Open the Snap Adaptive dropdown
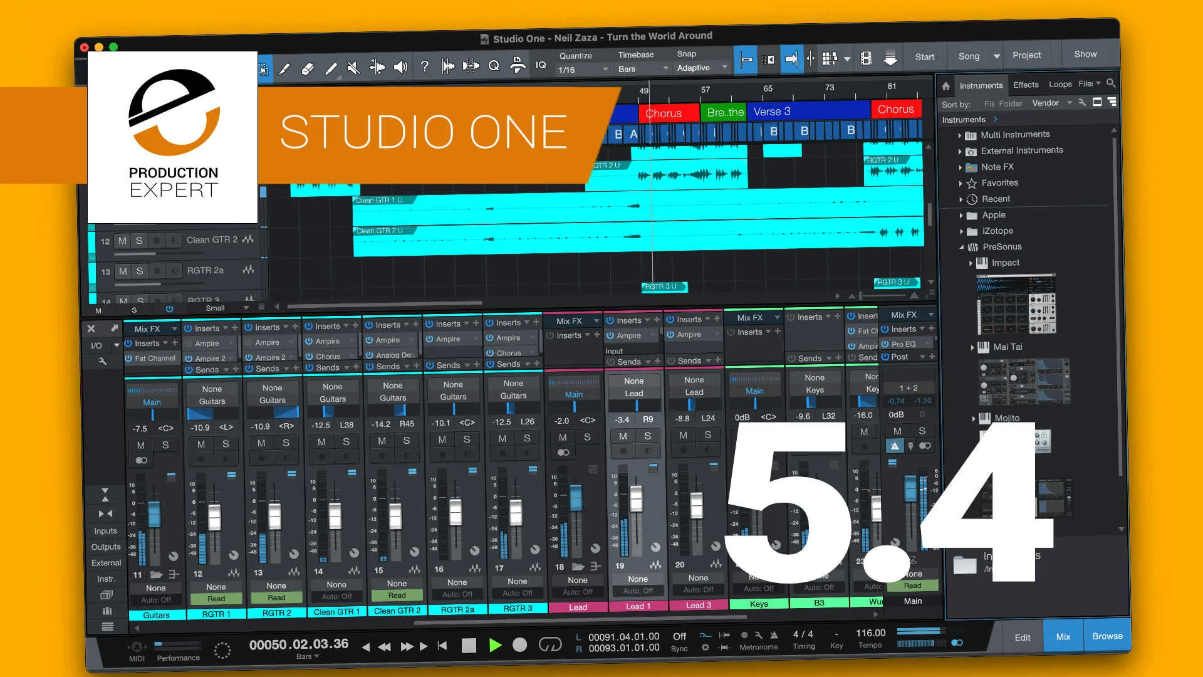1203x677 pixels. point(702,68)
